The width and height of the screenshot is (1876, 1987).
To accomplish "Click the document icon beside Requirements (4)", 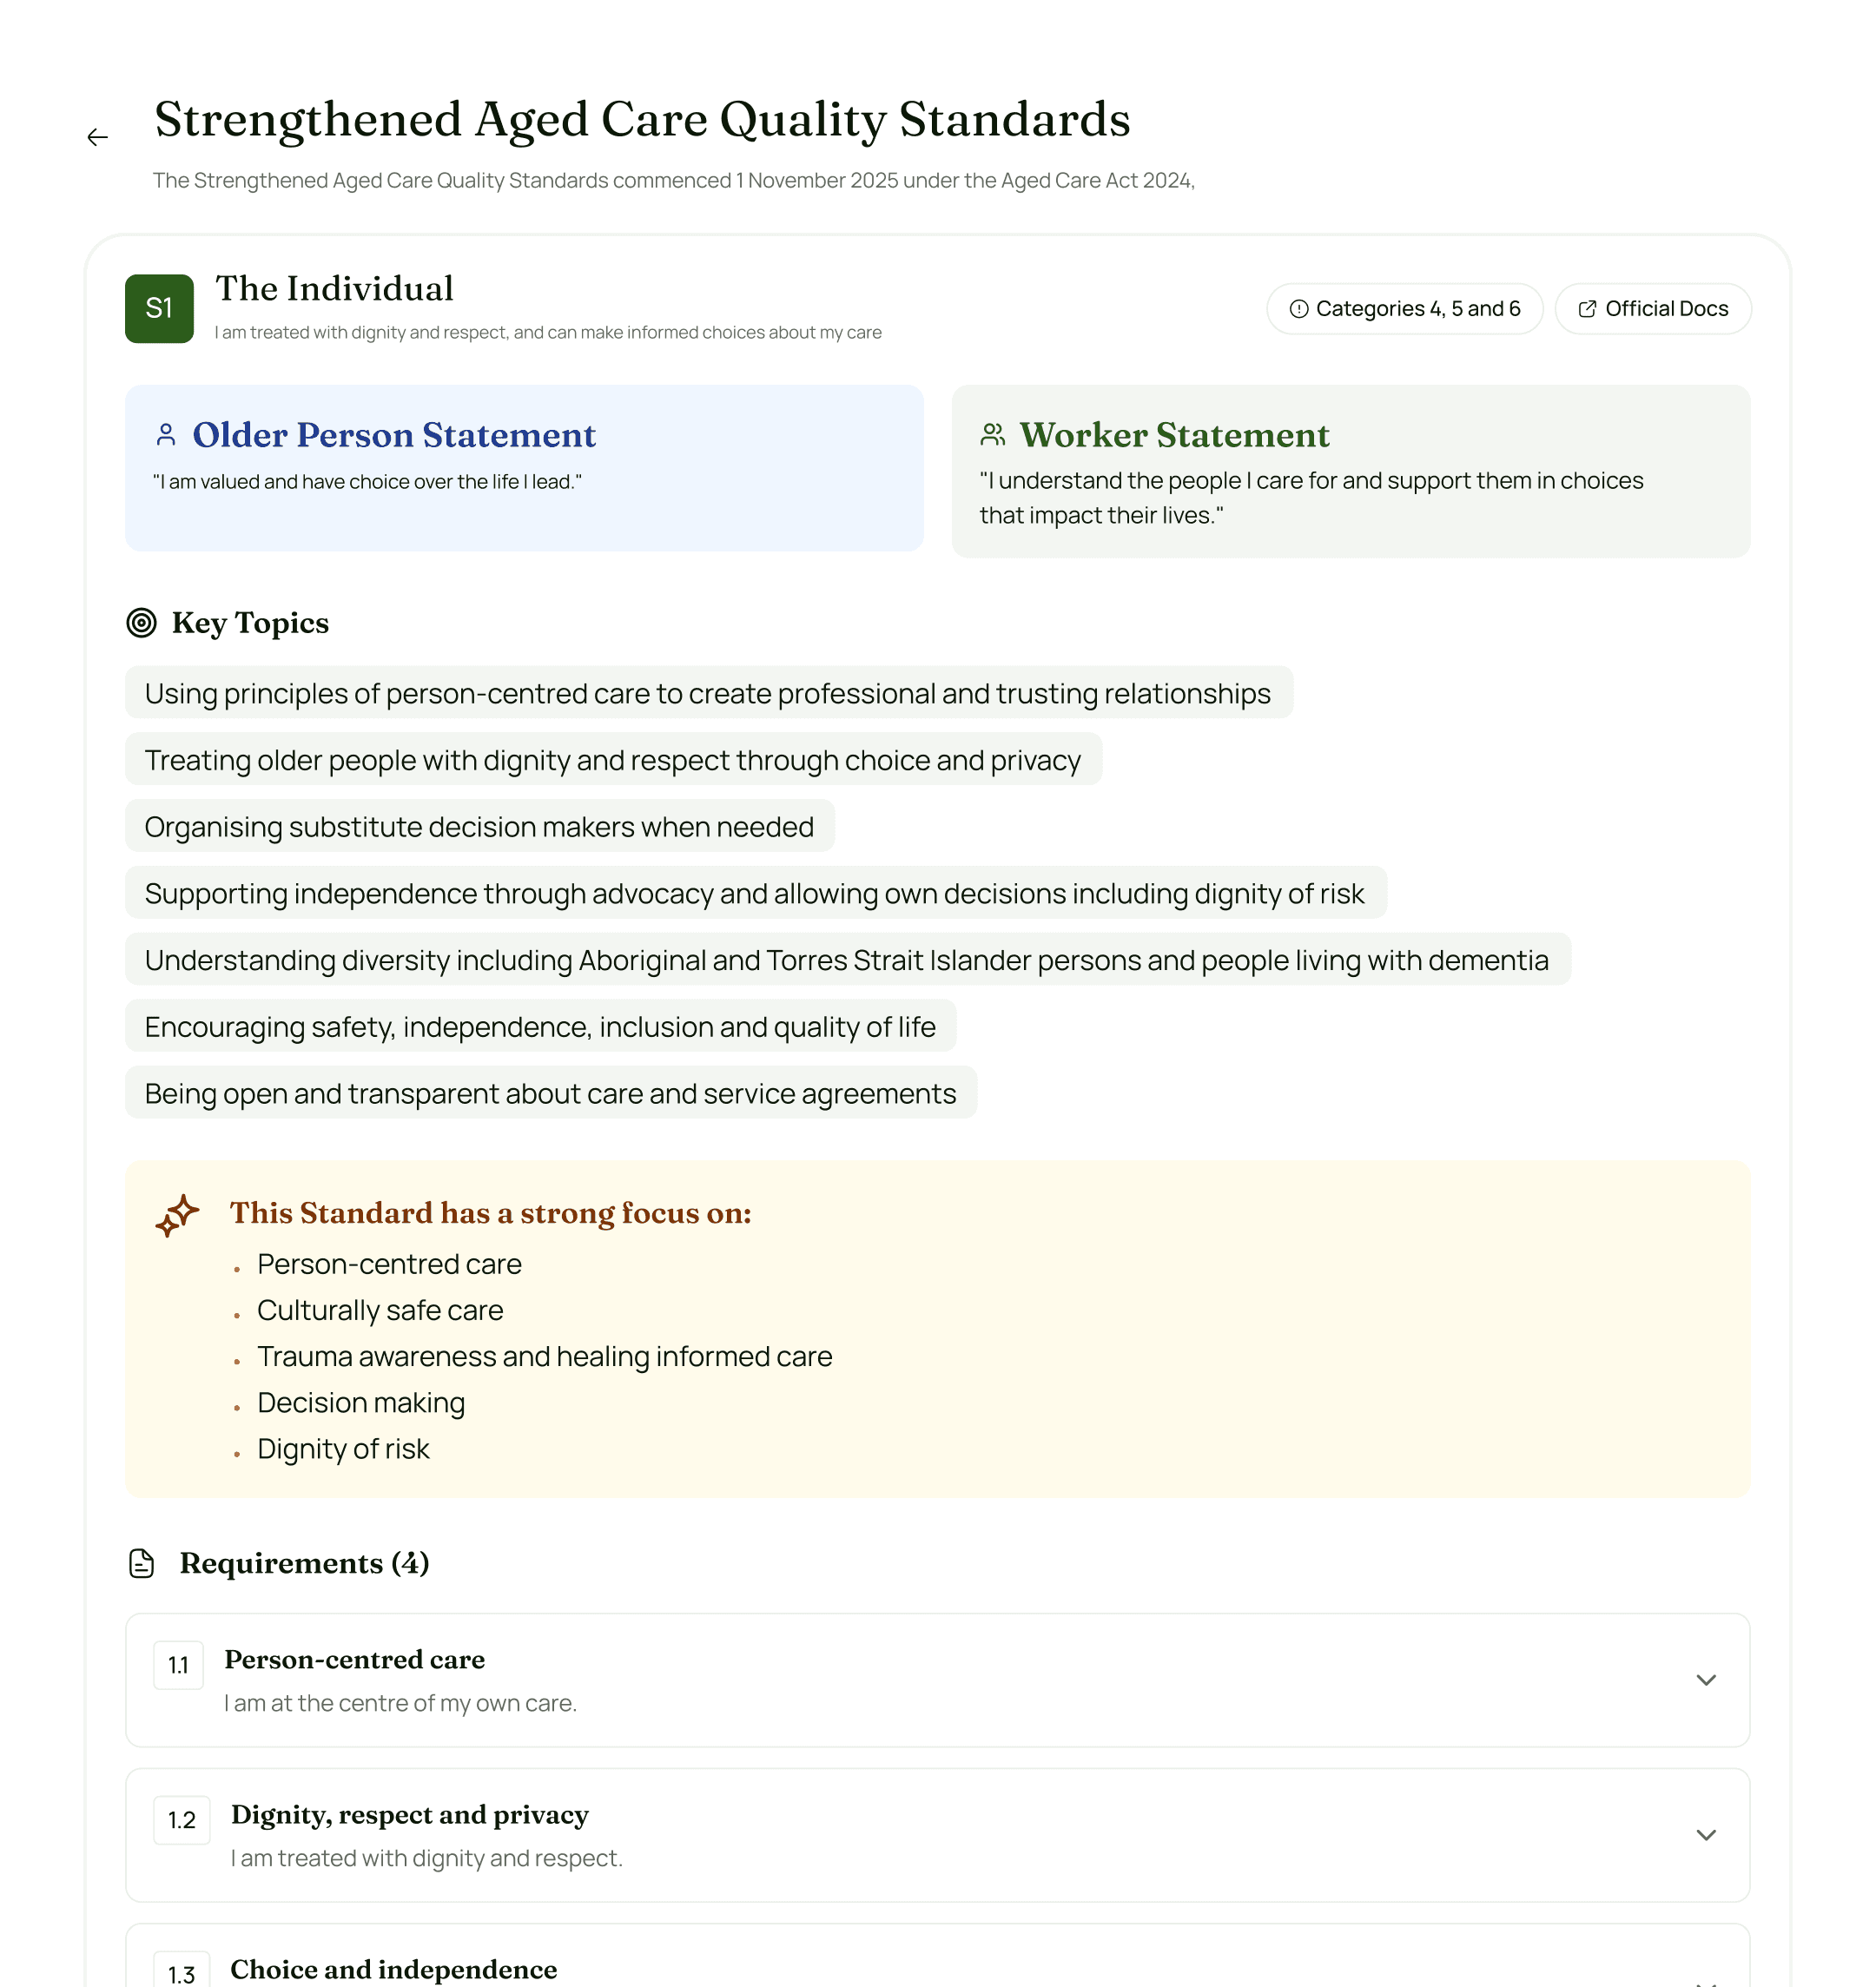I will (140, 1563).
